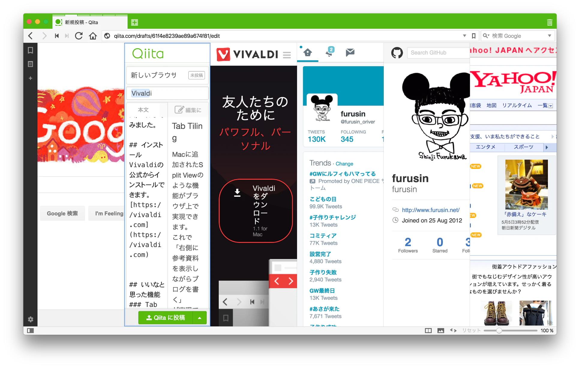Viewport: 580px width, 368px height.
Task: Click the tab tiling icon in status bar
Action: tap(428, 331)
